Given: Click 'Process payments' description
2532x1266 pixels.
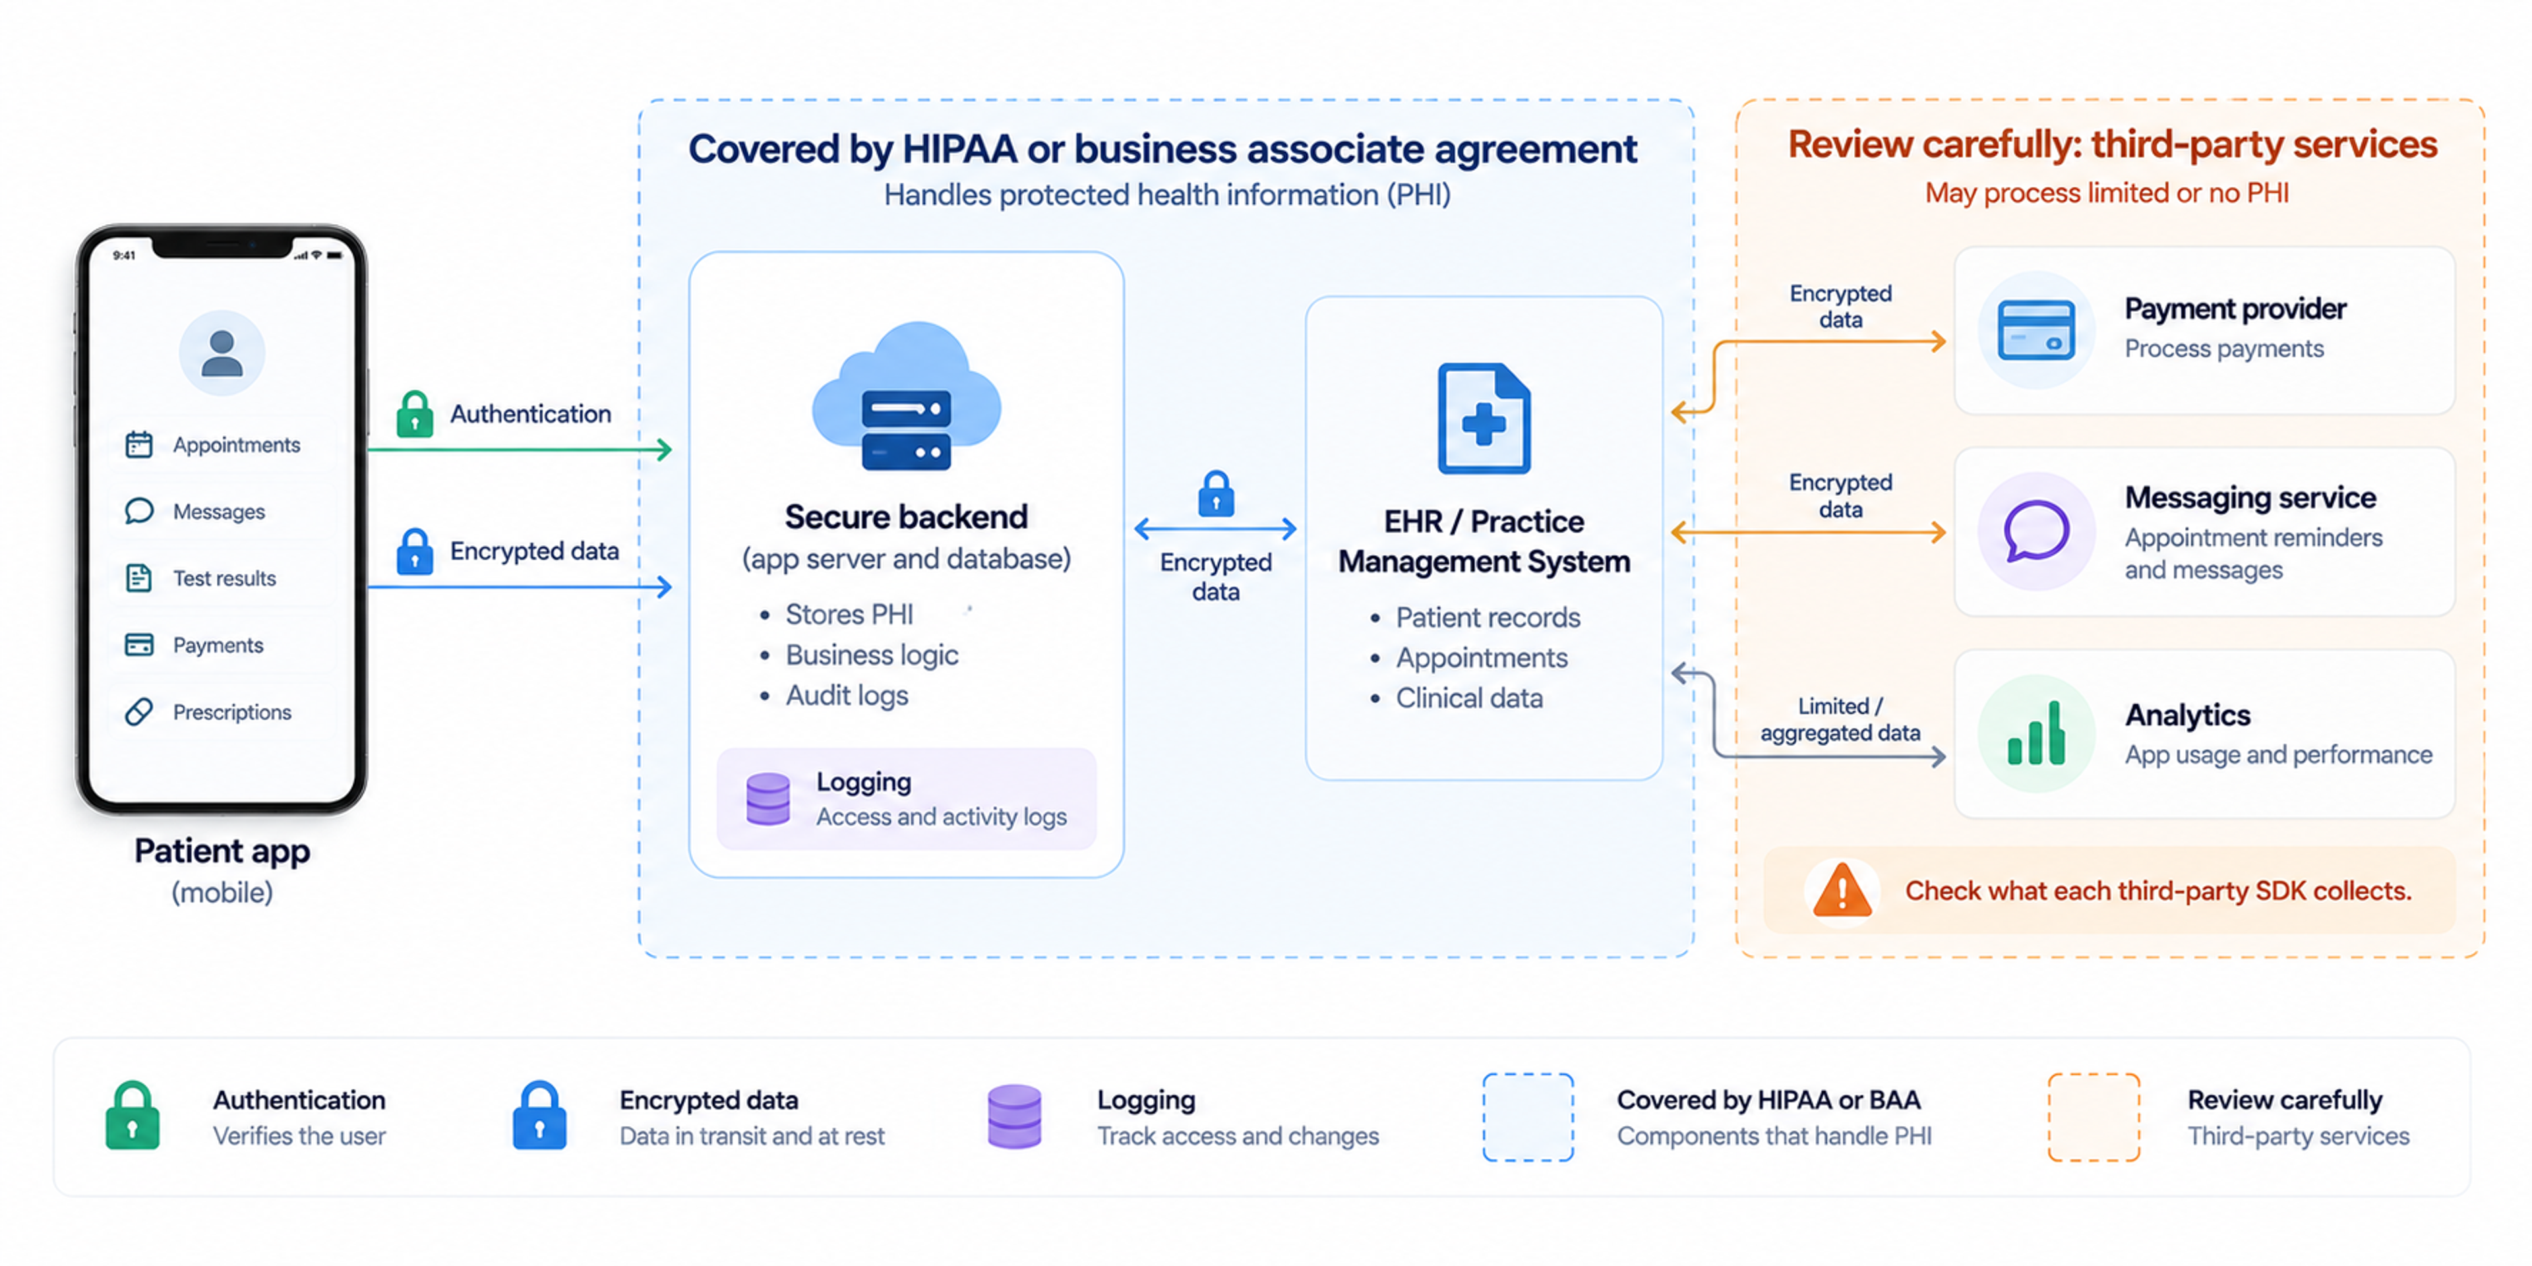Looking at the screenshot, I should (2224, 349).
